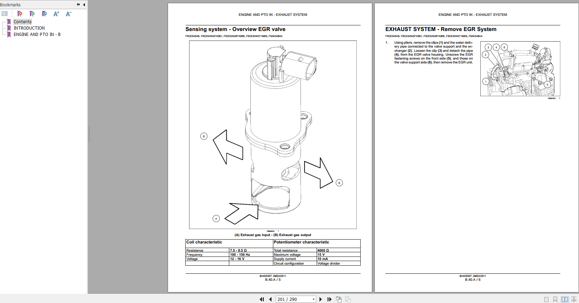The width and height of the screenshot is (579, 303).
Task: Open the page number dropdown arrow
Action: tap(313, 299)
